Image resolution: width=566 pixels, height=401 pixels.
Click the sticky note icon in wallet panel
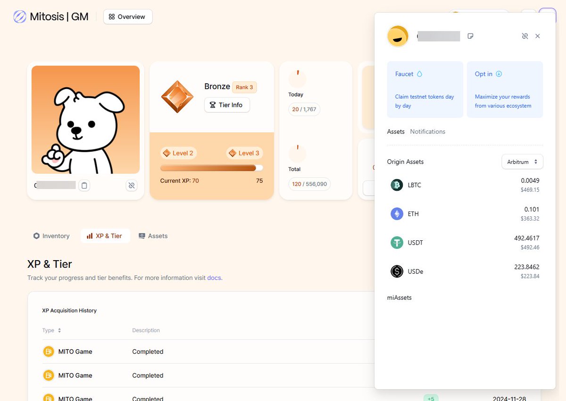tap(470, 36)
